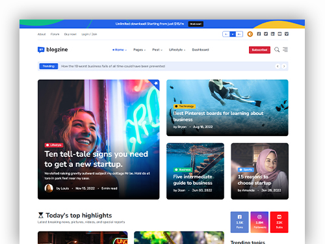325x244 pixels.
Task: Click the red Lifestyle category badge
Action: pos(54,145)
